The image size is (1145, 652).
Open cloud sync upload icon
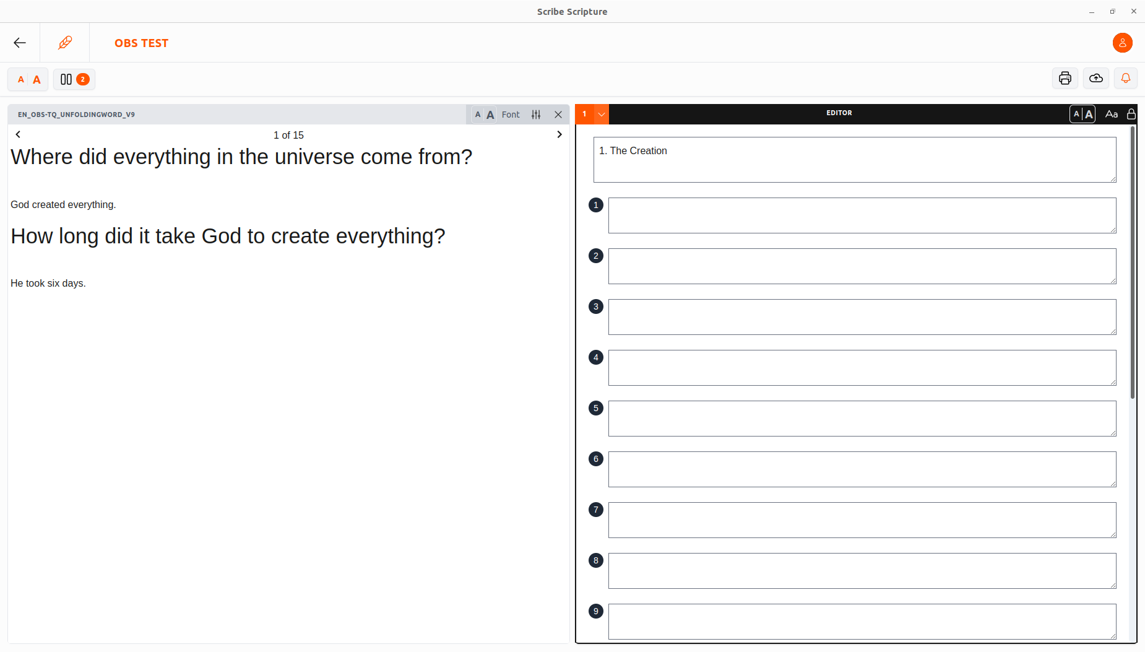pyautogui.click(x=1095, y=79)
